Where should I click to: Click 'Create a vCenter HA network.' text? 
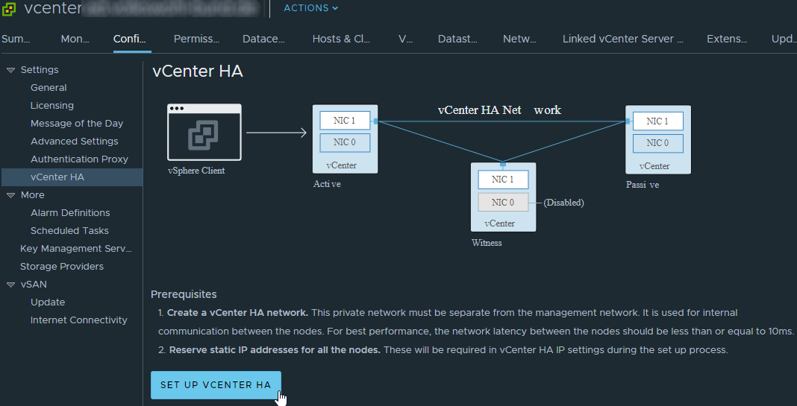pos(237,313)
